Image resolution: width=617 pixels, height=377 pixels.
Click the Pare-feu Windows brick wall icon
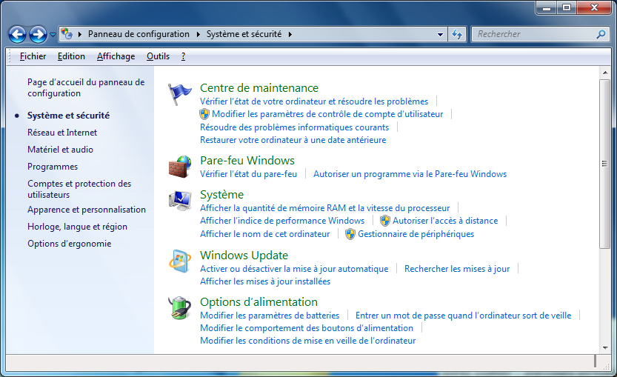(180, 167)
